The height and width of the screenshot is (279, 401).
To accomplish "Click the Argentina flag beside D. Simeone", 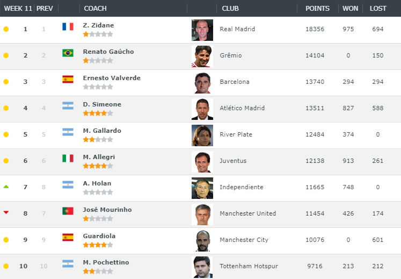I will click(x=68, y=105).
